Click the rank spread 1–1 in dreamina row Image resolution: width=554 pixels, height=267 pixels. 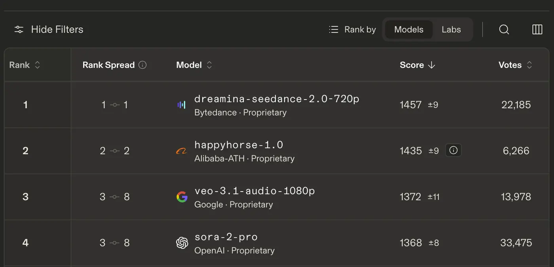point(115,105)
